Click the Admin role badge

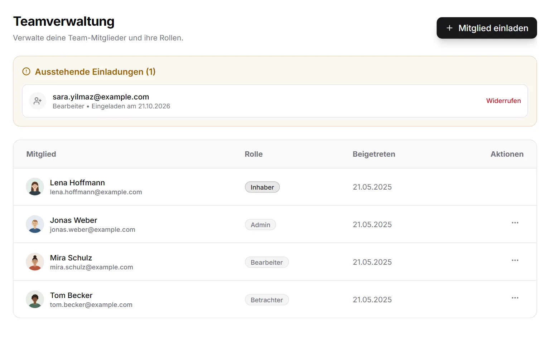[x=260, y=225]
